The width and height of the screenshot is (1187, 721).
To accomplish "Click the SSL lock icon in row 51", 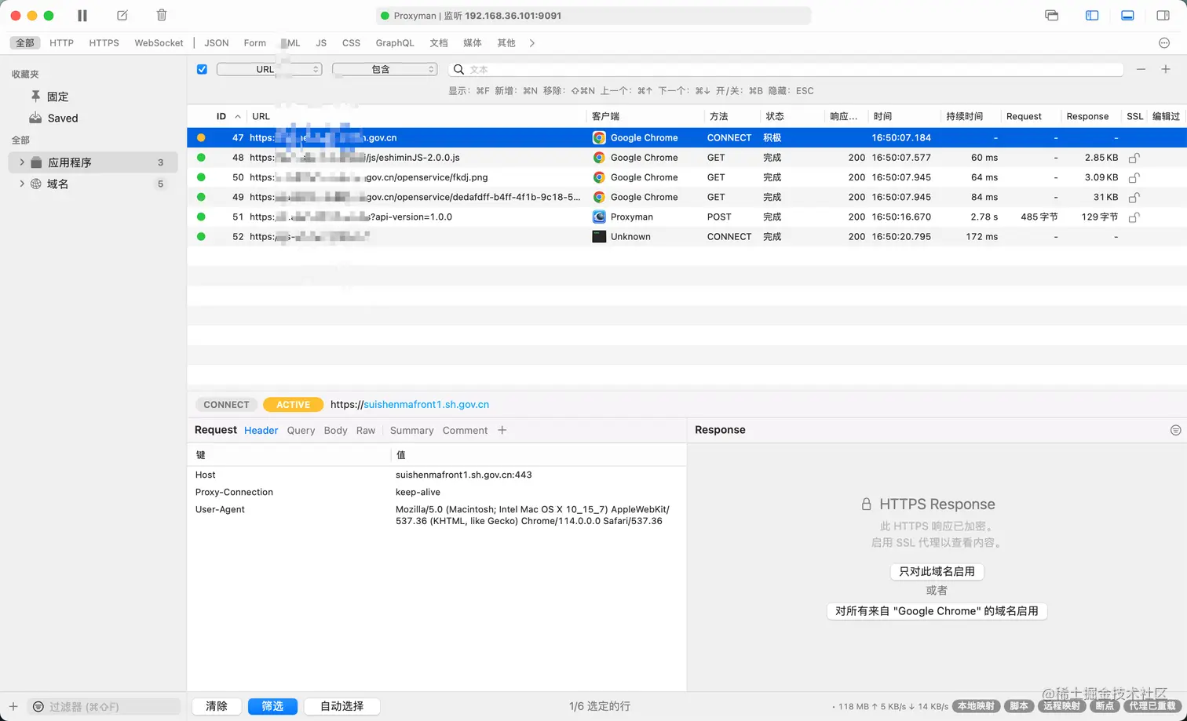I will (1134, 217).
